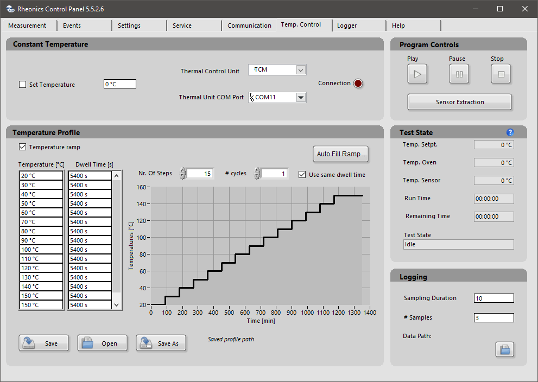This screenshot has width=538, height=382.
Task: Click the temperature profile step graph
Action: click(x=261, y=245)
